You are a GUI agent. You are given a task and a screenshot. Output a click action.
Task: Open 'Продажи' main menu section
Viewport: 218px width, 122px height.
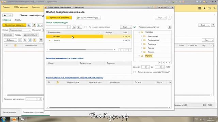click(36, 7)
